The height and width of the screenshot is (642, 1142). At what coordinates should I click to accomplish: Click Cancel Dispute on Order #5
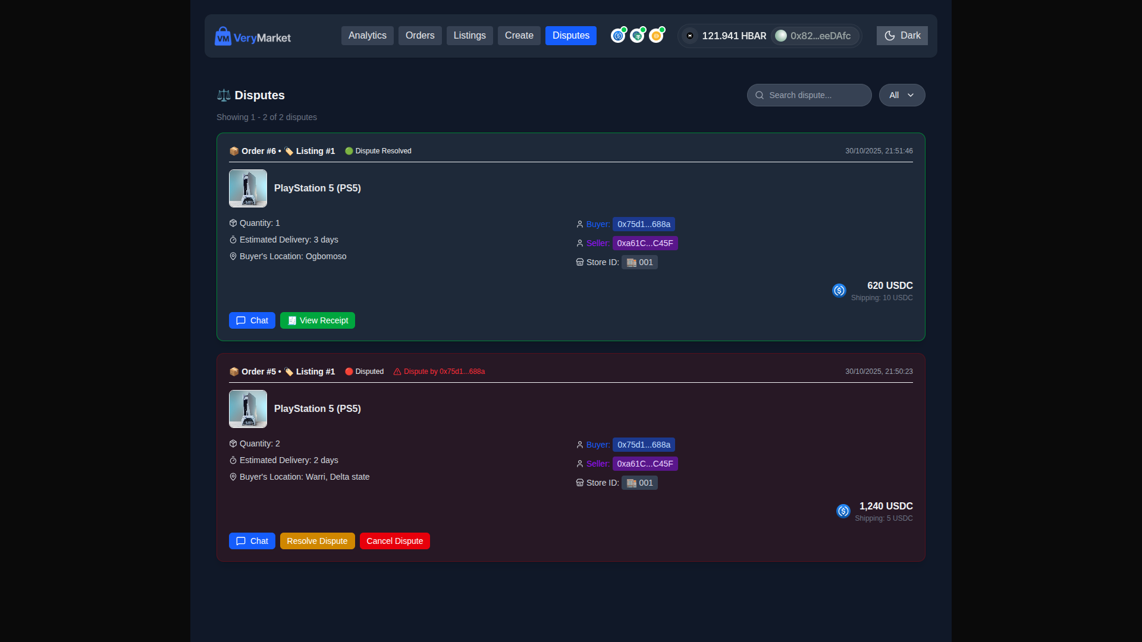click(x=395, y=541)
